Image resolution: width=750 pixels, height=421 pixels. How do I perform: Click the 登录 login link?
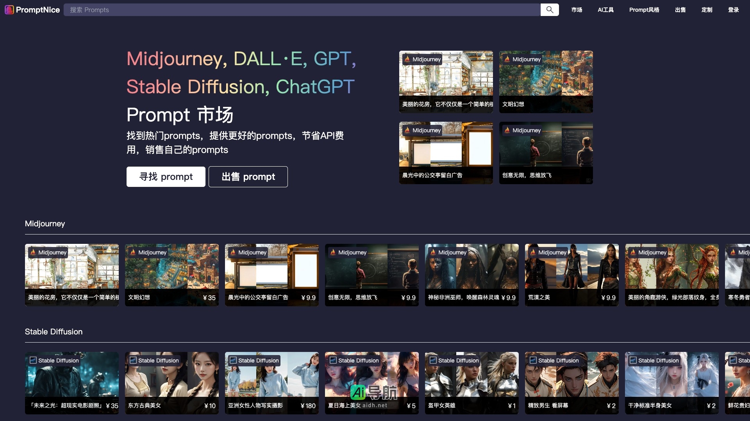point(733,10)
